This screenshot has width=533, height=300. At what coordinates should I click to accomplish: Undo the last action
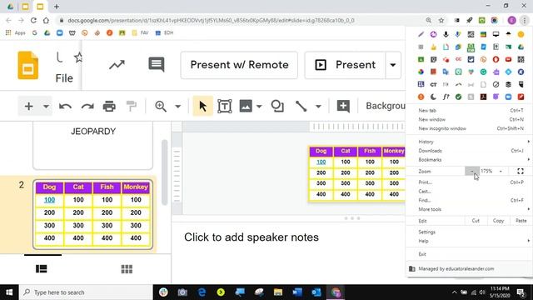click(65, 107)
